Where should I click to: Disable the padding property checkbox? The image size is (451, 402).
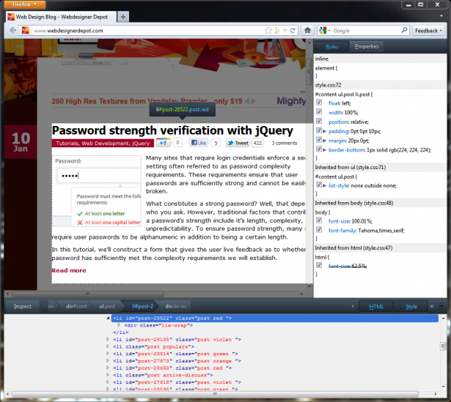click(319, 130)
